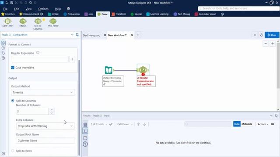Open the View menu
This screenshot has height=157, width=280.
click(x=28, y=9)
